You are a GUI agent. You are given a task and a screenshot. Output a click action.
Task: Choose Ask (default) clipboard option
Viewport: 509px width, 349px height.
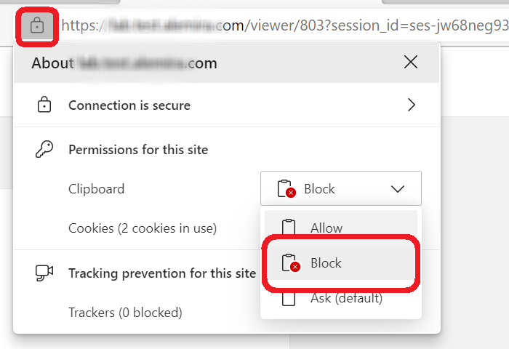(x=346, y=298)
